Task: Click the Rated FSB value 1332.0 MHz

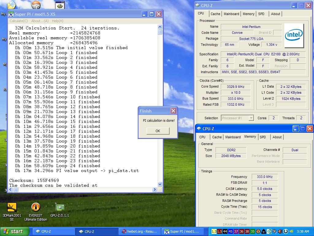Action: tap(235, 104)
